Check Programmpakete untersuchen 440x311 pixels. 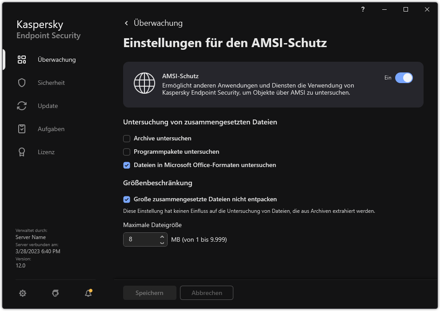[126, 152]
